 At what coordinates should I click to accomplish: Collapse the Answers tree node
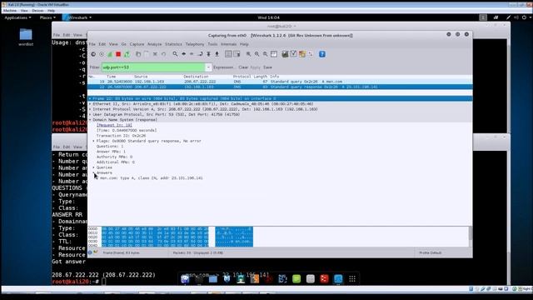pyautogui.click(x=94, y=172)
